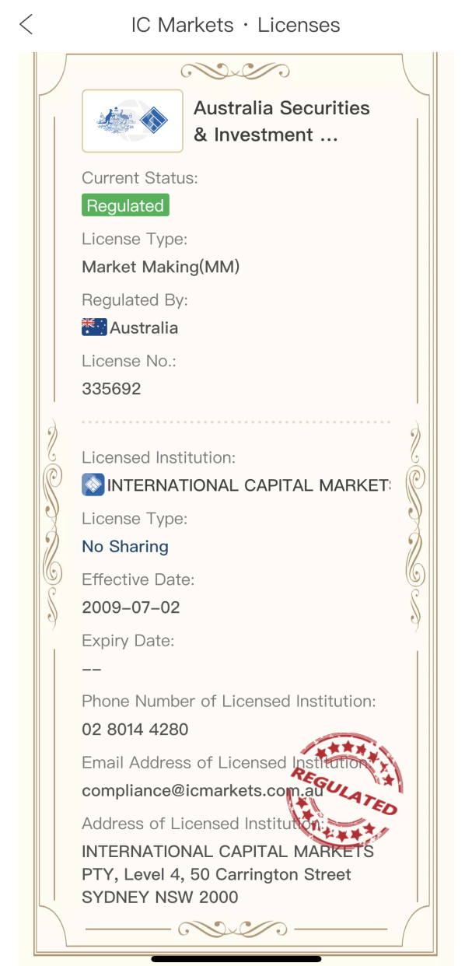Tap the Carrington Street Sydney address text
465x966 pixels.
coord(228,874)
